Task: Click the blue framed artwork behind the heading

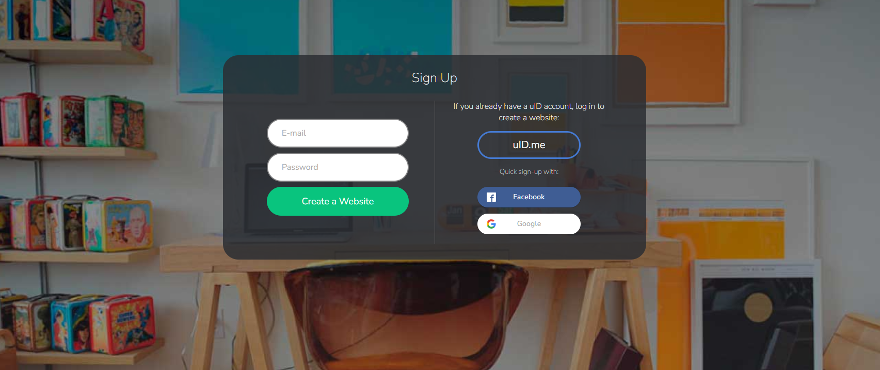Action: tap(392, 46)
